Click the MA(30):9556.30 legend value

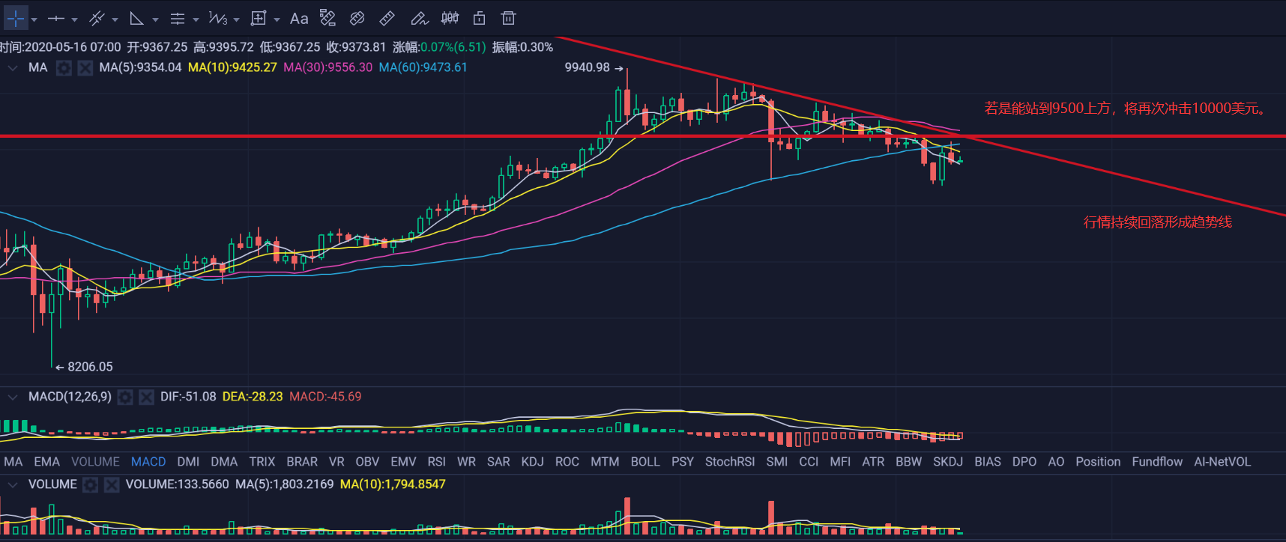(327, 67)
